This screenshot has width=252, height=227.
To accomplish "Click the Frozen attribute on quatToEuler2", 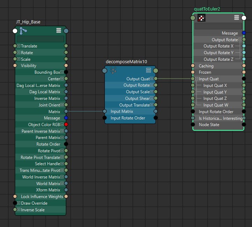I will coord(218,72).
